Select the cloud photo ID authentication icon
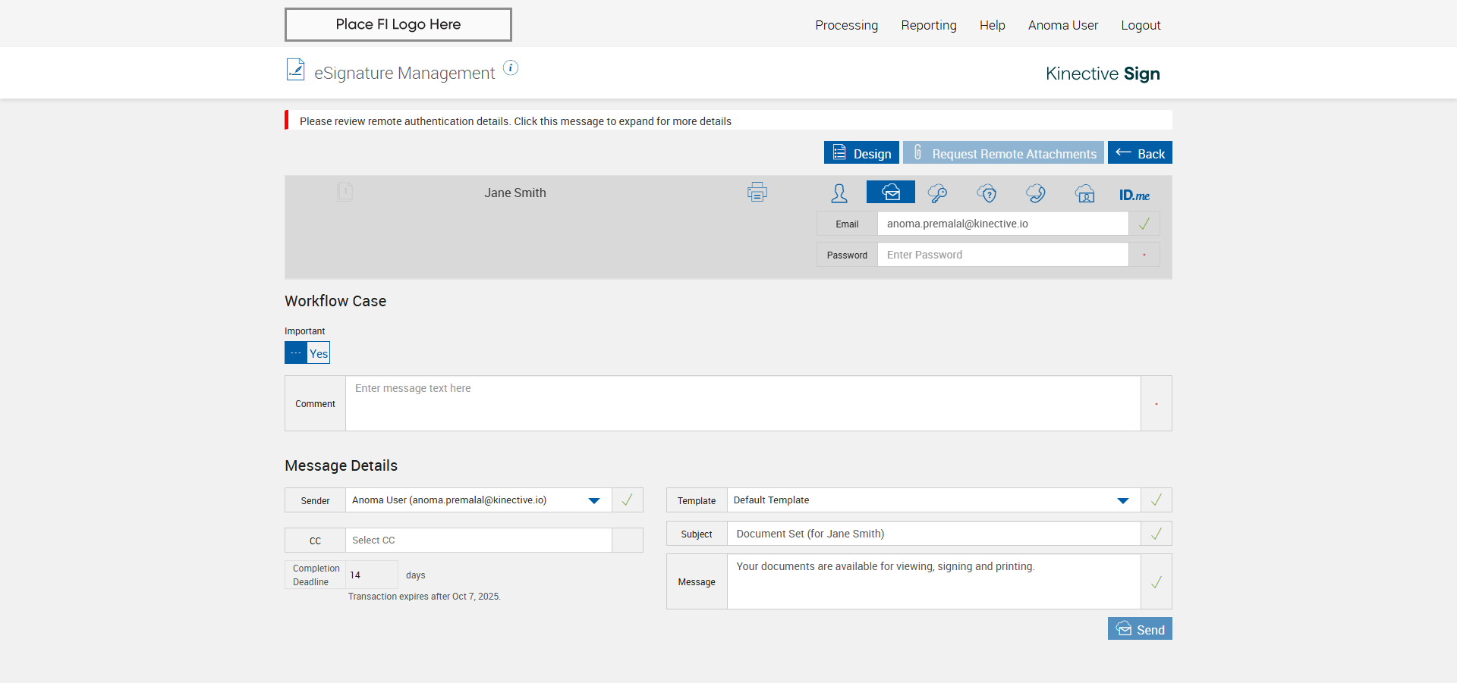The height and width of the screenshot is (683, 1457). pyautogui.click(x=1085, y=193)
